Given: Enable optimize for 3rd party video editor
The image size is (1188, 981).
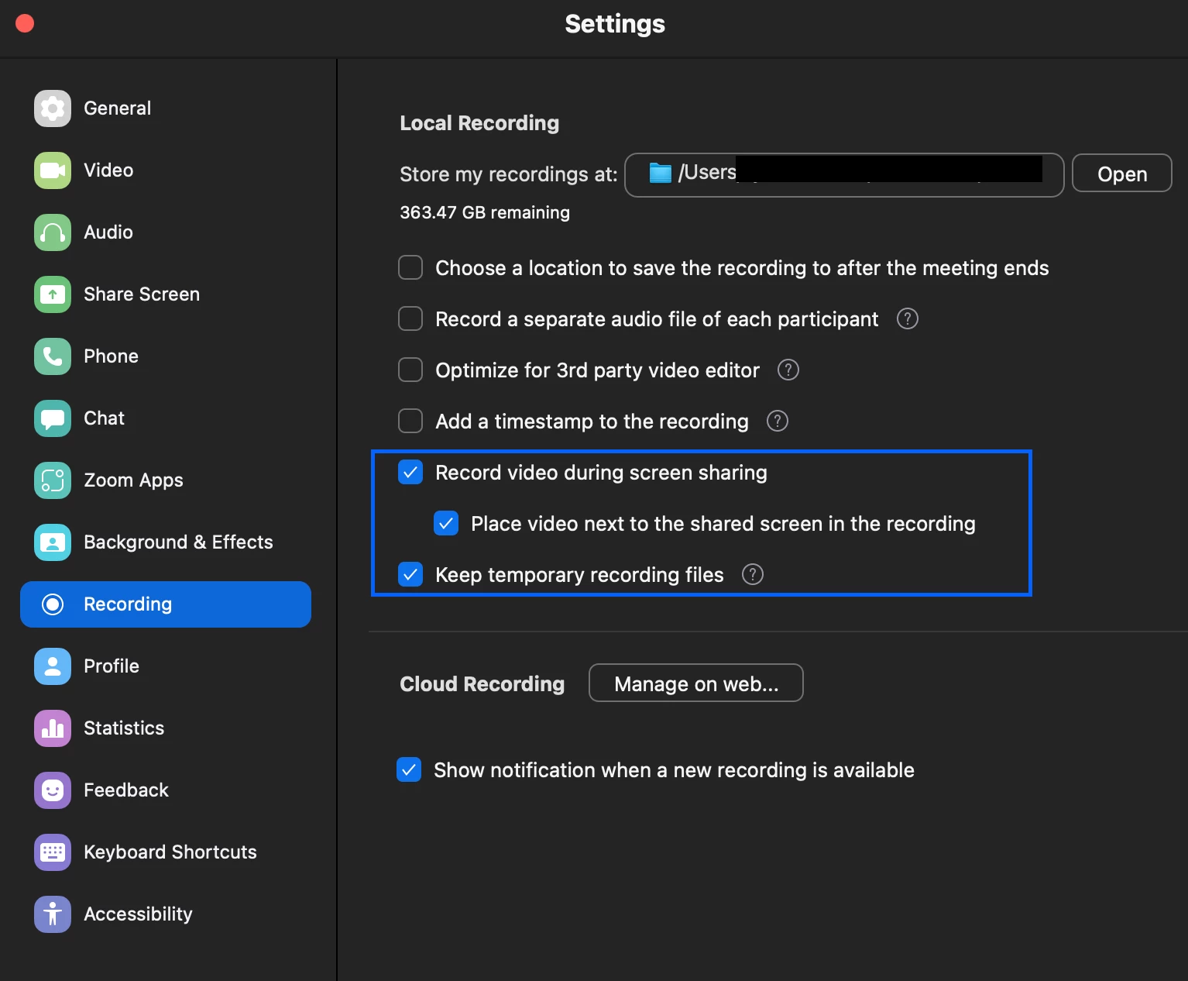Looking at the screenshot, I should (x=410, y=370).
